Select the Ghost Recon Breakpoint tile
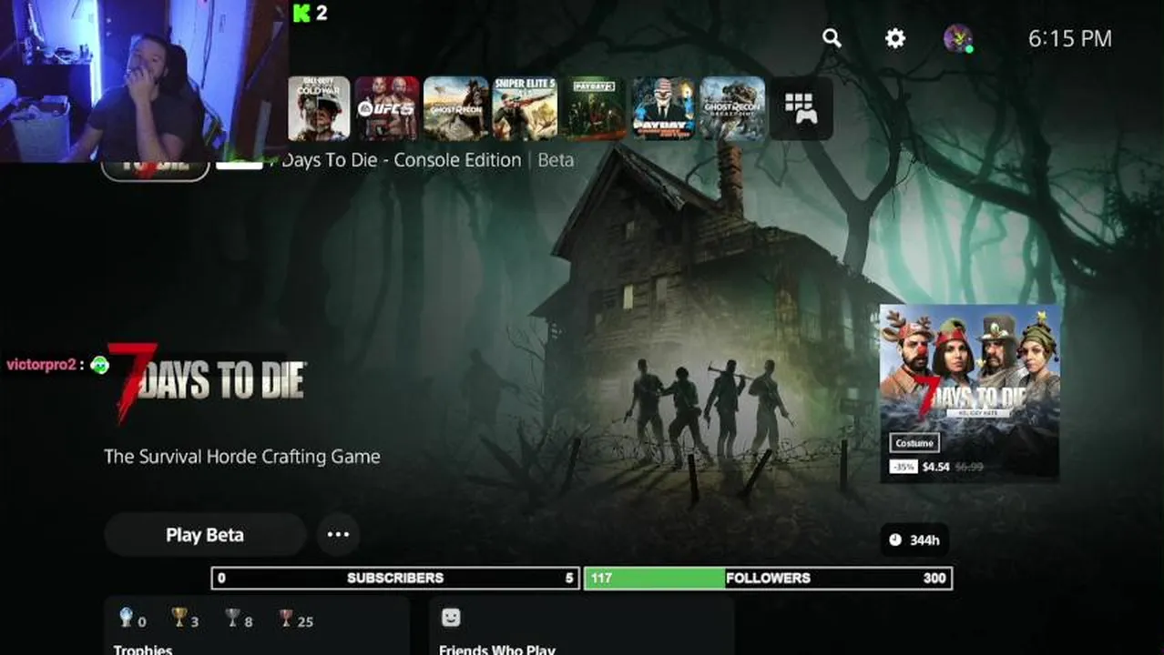The height and width of the screenshot is (655, 1164). point(732,108)
